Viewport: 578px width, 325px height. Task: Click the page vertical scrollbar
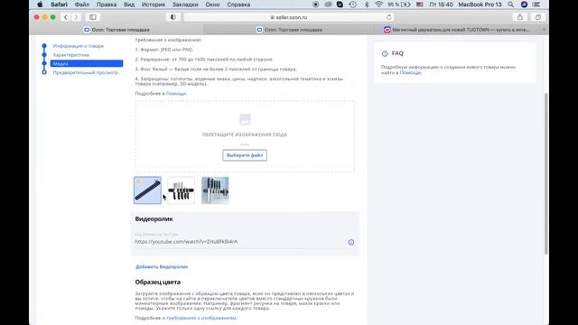pyautogui.click(x=545, y=173)
